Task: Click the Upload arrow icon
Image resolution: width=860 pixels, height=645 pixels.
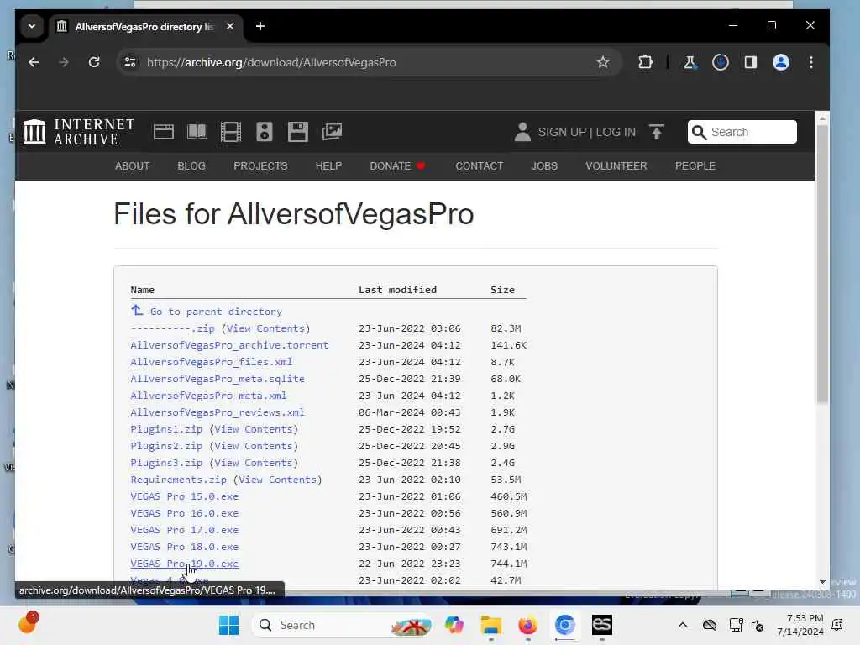Action: pyautogui.click(x=657, y=132)
